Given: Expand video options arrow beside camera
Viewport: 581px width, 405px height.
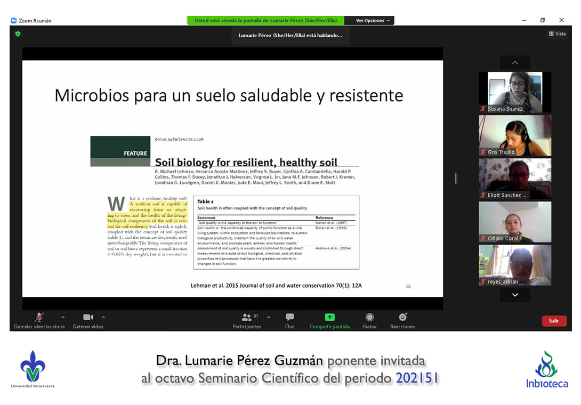Looking at the screenshot, I should [x=103, y=317].
